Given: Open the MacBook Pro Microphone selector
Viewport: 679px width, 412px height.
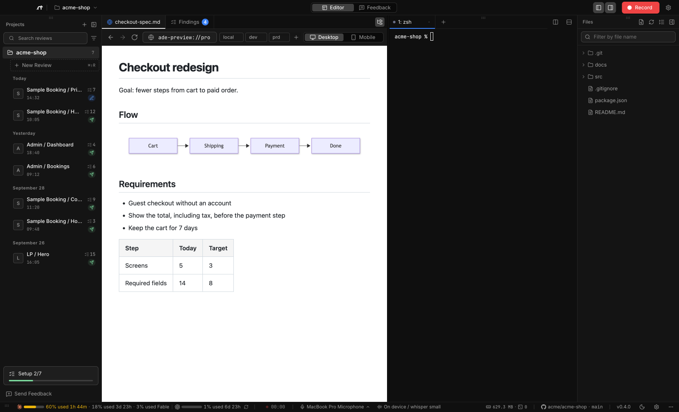Looking at the screenshot, I should point(335,407).
